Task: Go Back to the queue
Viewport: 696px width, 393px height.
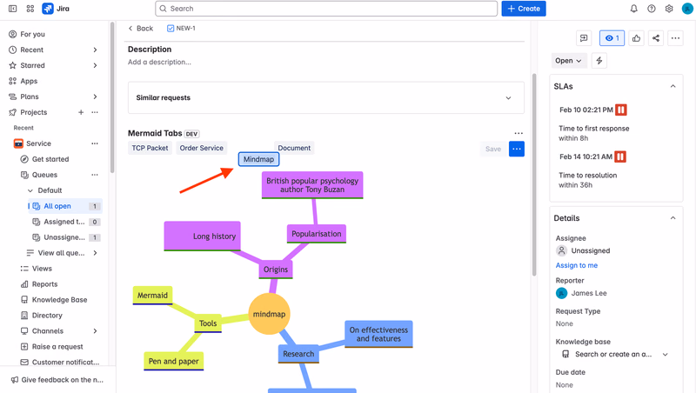Action: point(141,29)
